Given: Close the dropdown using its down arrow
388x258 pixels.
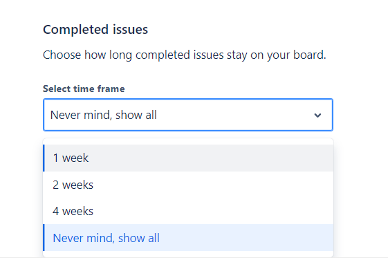Looking at the screenshot, I should tap(317, 116).
